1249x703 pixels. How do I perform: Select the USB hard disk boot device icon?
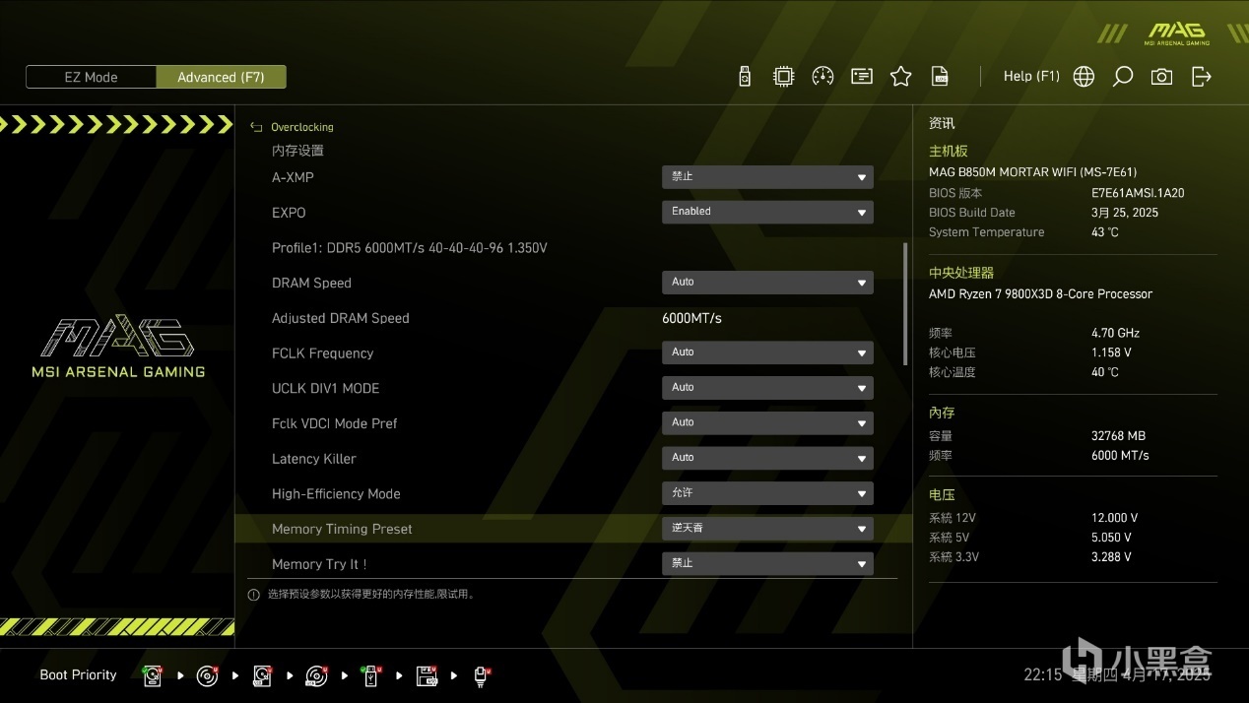coord(262,675)
